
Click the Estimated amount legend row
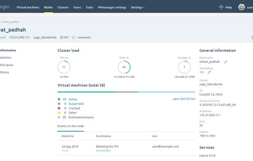[76, 117]
